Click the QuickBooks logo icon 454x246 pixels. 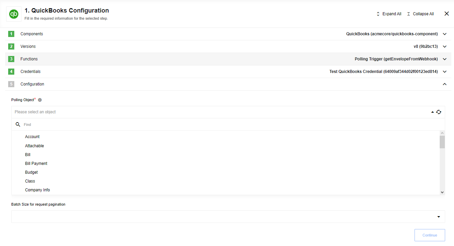tap(14, 14)
